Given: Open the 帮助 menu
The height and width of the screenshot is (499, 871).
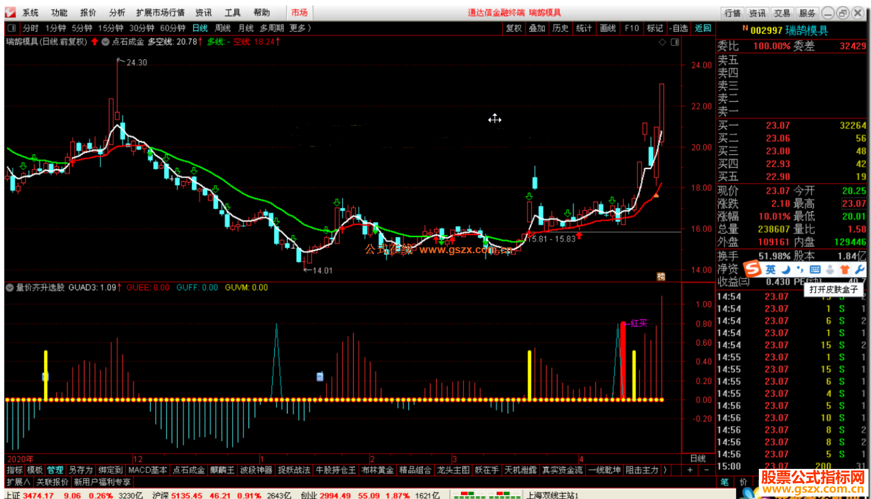Looking at the screenshot, I should click(x=262, y=13).
